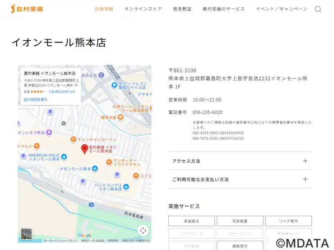Click the Chan Chan Garden restaurant icon

(x=73, y=140)
